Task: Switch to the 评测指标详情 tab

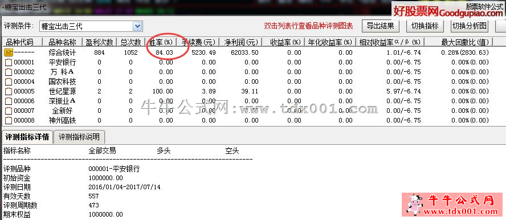Action: tap(27, 137)
